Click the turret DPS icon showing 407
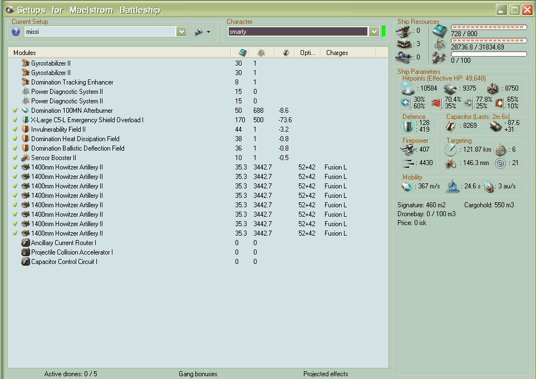The width and height of the screenshot is (536, 379). pos(407,149)
